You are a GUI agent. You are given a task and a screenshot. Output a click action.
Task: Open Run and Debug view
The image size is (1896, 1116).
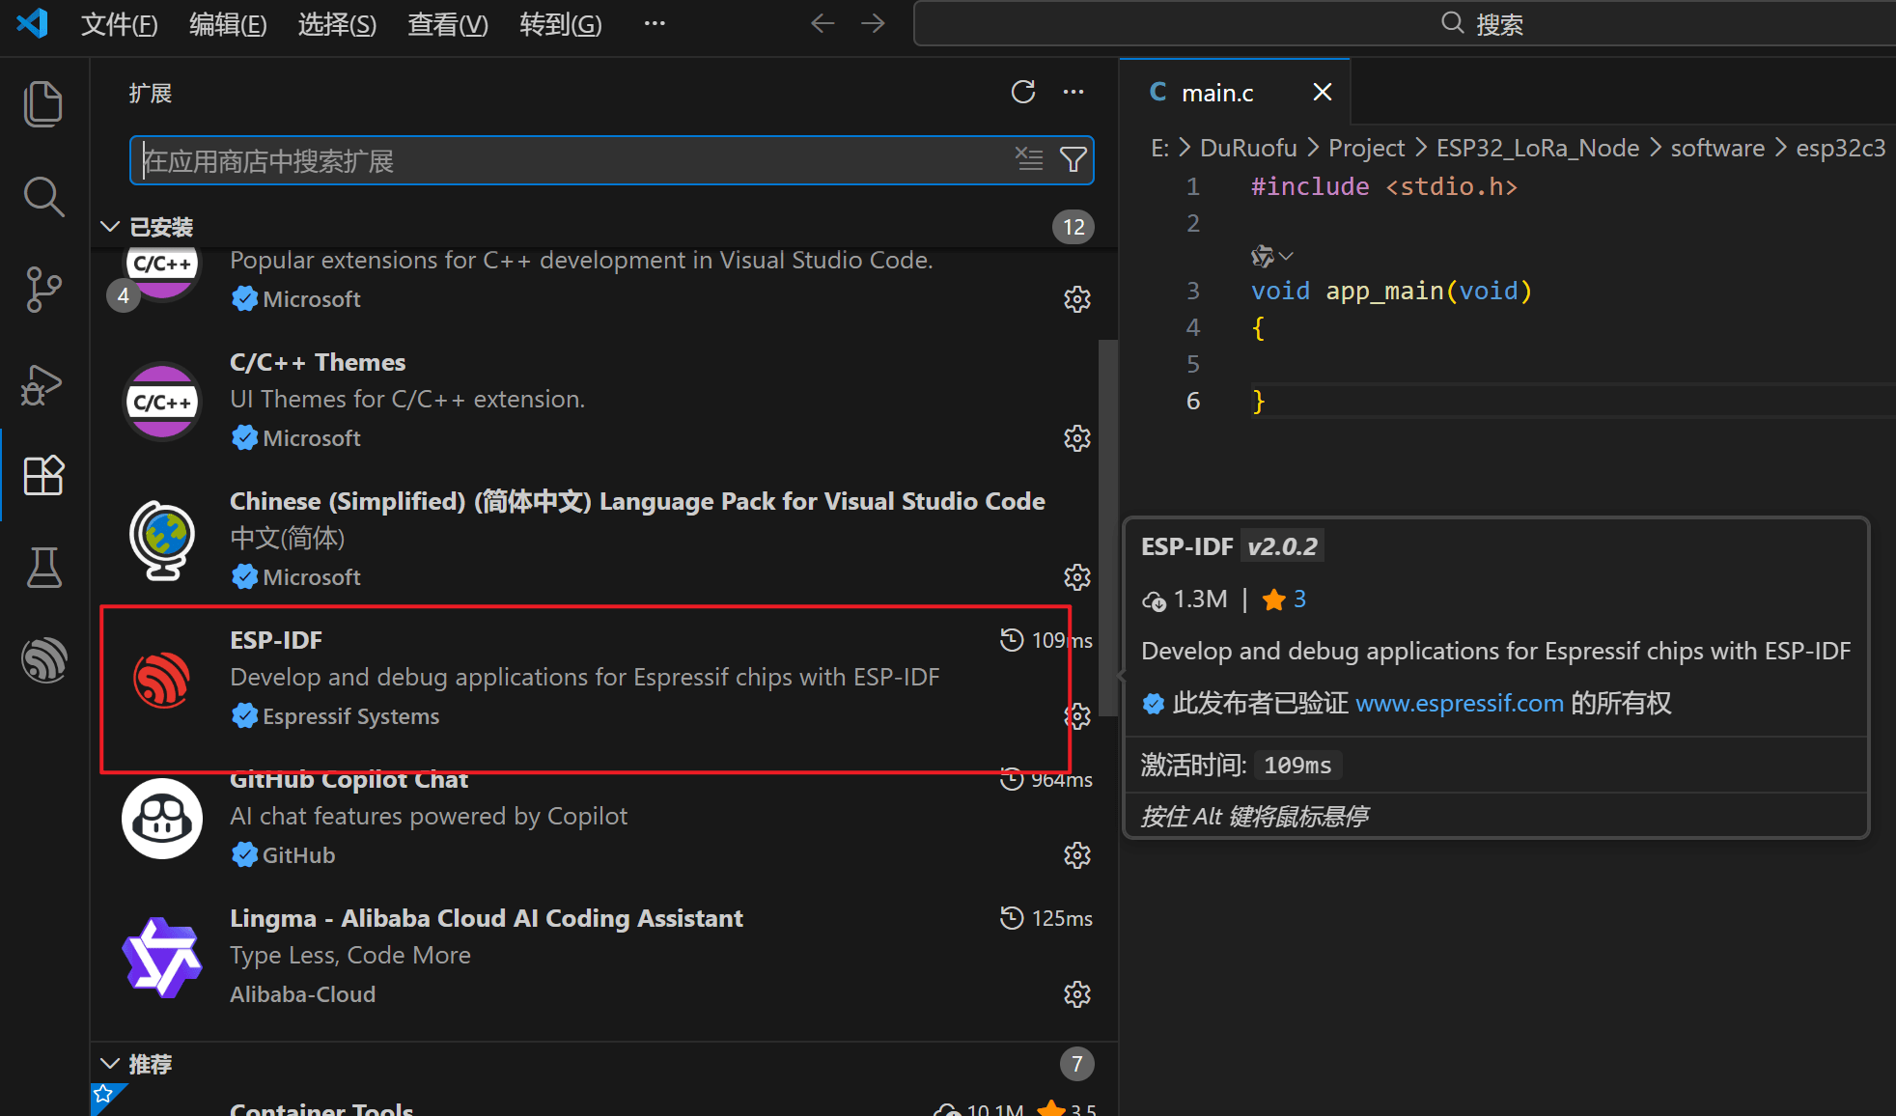coord(43,383)
